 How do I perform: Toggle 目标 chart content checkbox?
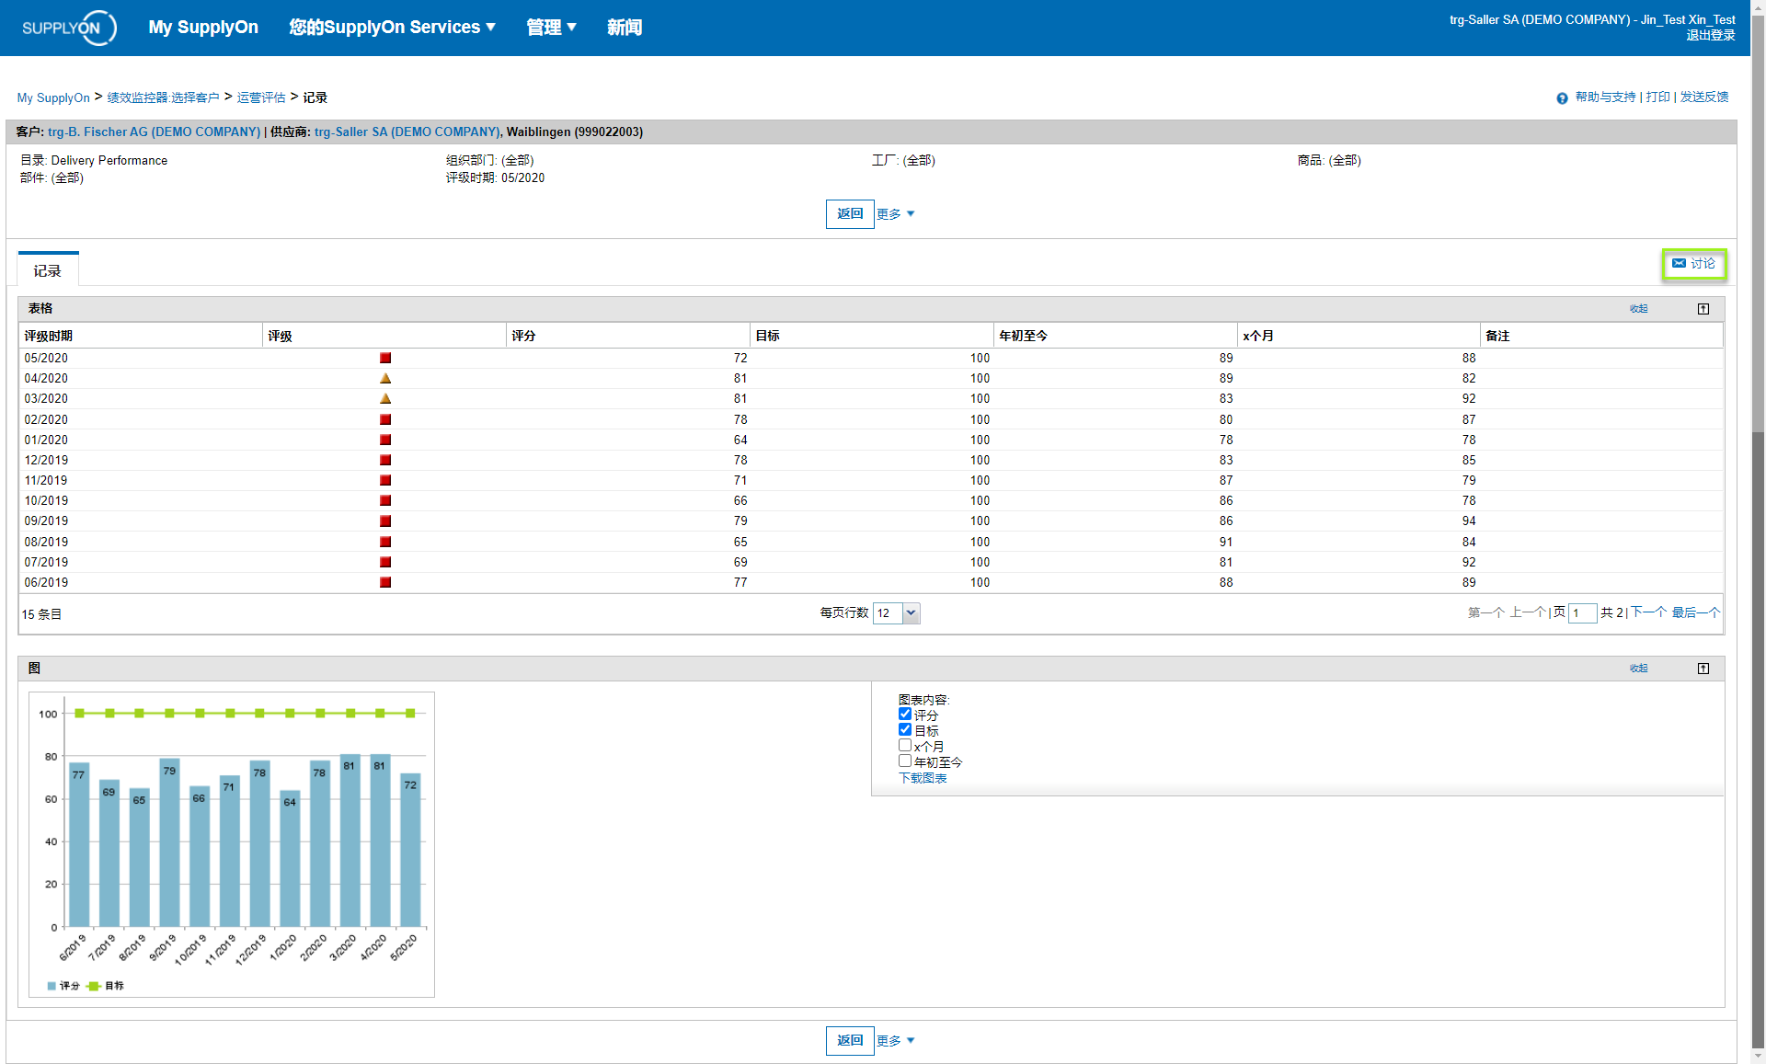(x=905, y=730)
